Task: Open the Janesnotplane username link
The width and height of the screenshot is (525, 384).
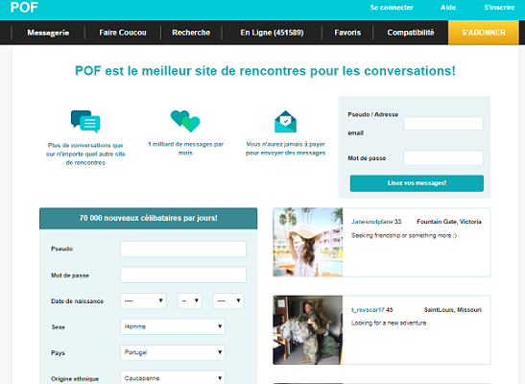Action: [x=372, y=222]
